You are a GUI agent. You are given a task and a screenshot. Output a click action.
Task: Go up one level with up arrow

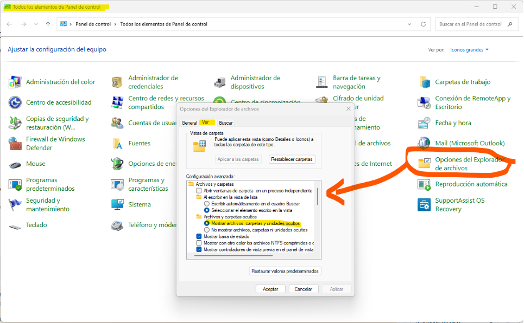48,24
